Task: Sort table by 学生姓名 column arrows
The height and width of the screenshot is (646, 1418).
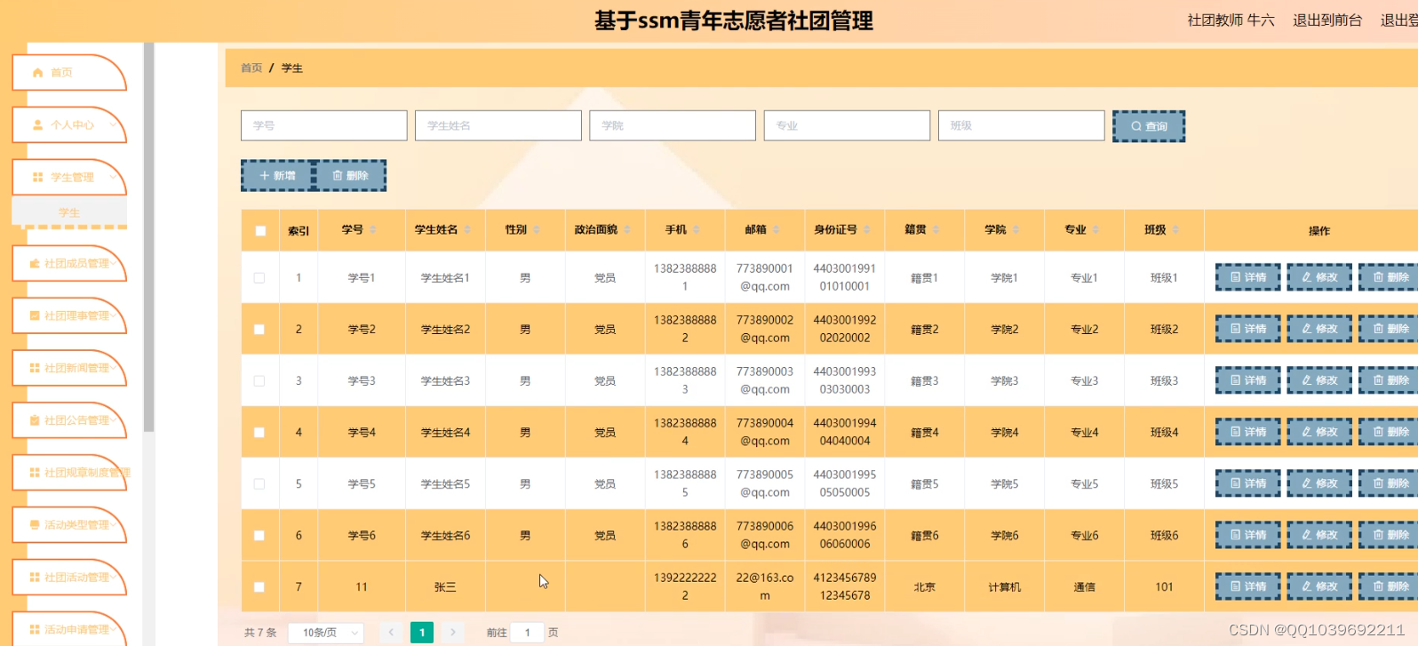Action: 467,230
